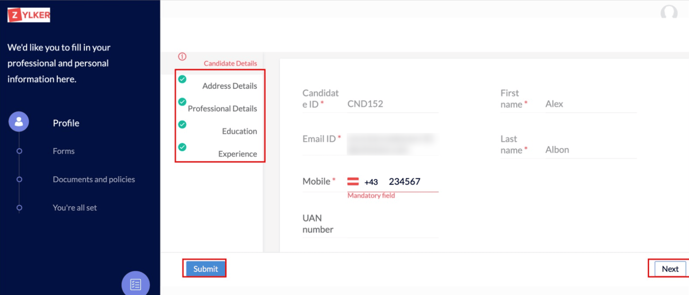The height and width of the screenshot is (295, 689).
Task: Click the Zylker logo
Action: tap(29, 15)
